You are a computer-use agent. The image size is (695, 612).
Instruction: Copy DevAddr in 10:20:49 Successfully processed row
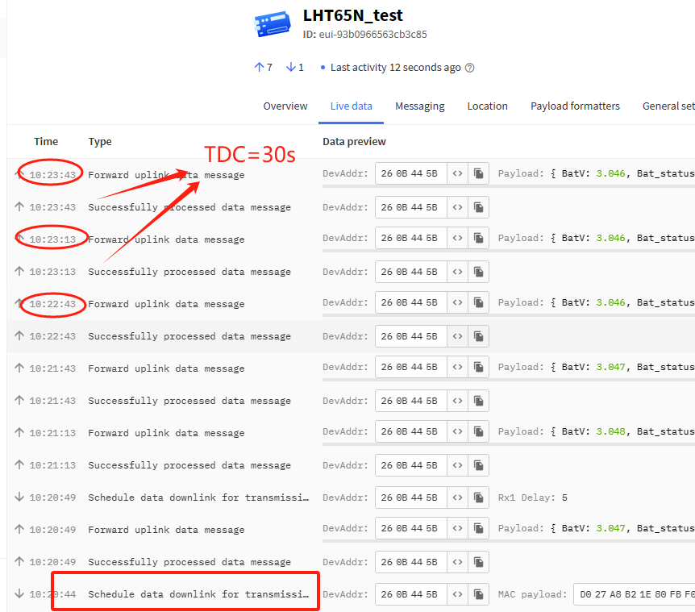[x=479, y=562]
